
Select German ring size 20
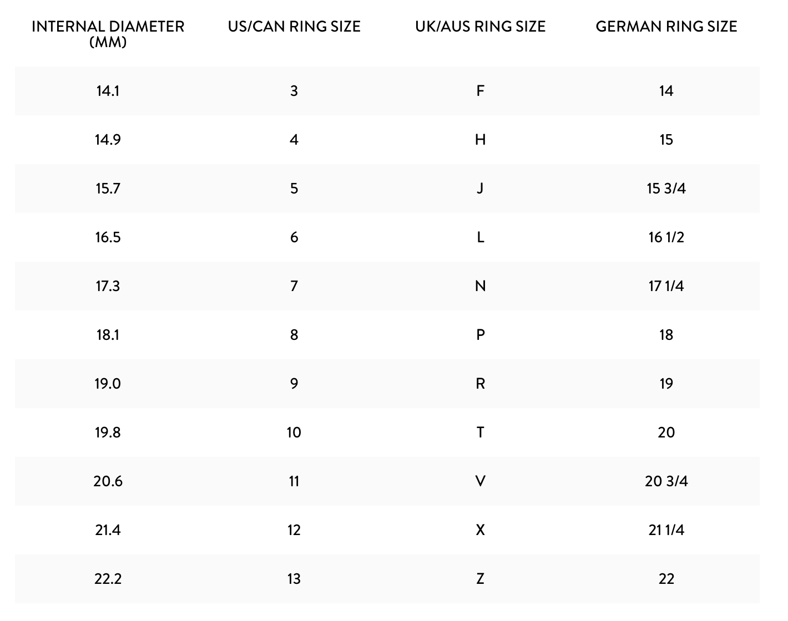tap(666, 432)
